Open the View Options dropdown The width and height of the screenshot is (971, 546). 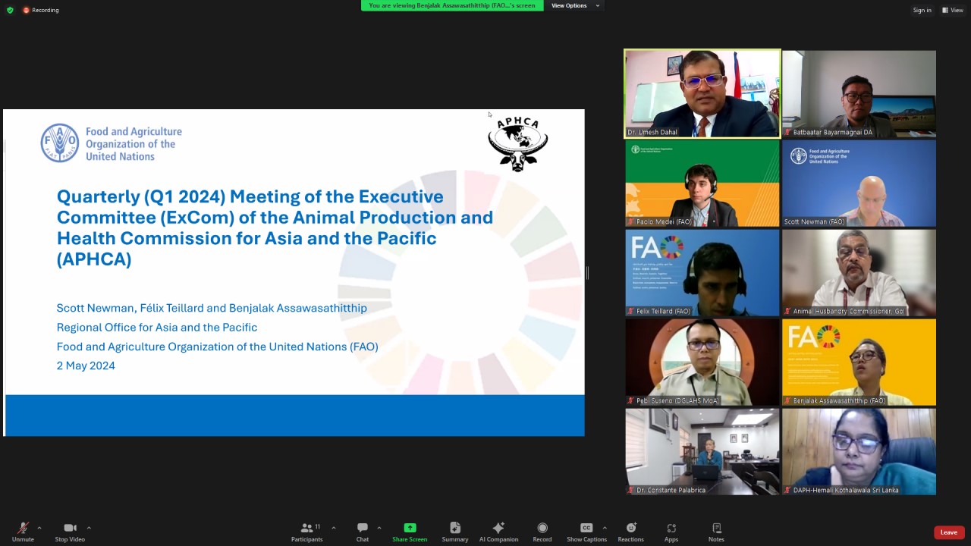(574, 6)
